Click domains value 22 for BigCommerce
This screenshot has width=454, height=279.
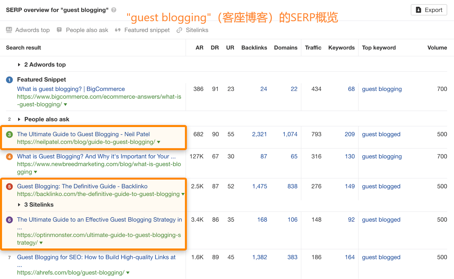[294, 89]
